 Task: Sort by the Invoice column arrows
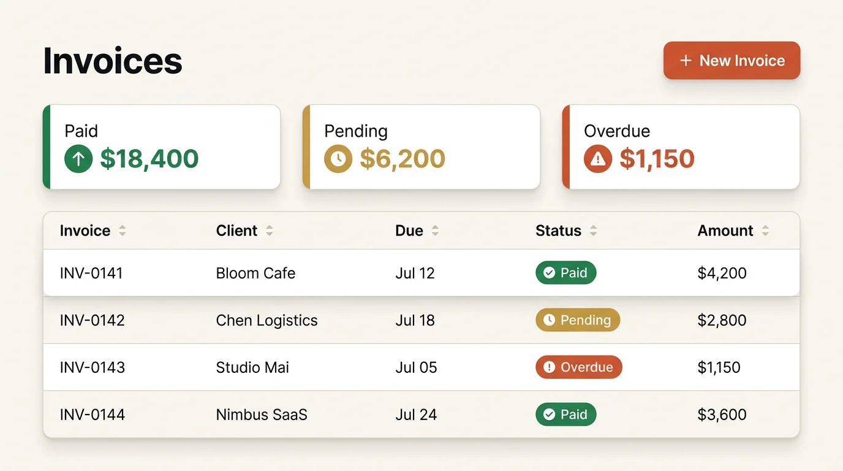[x=123, y=231]
